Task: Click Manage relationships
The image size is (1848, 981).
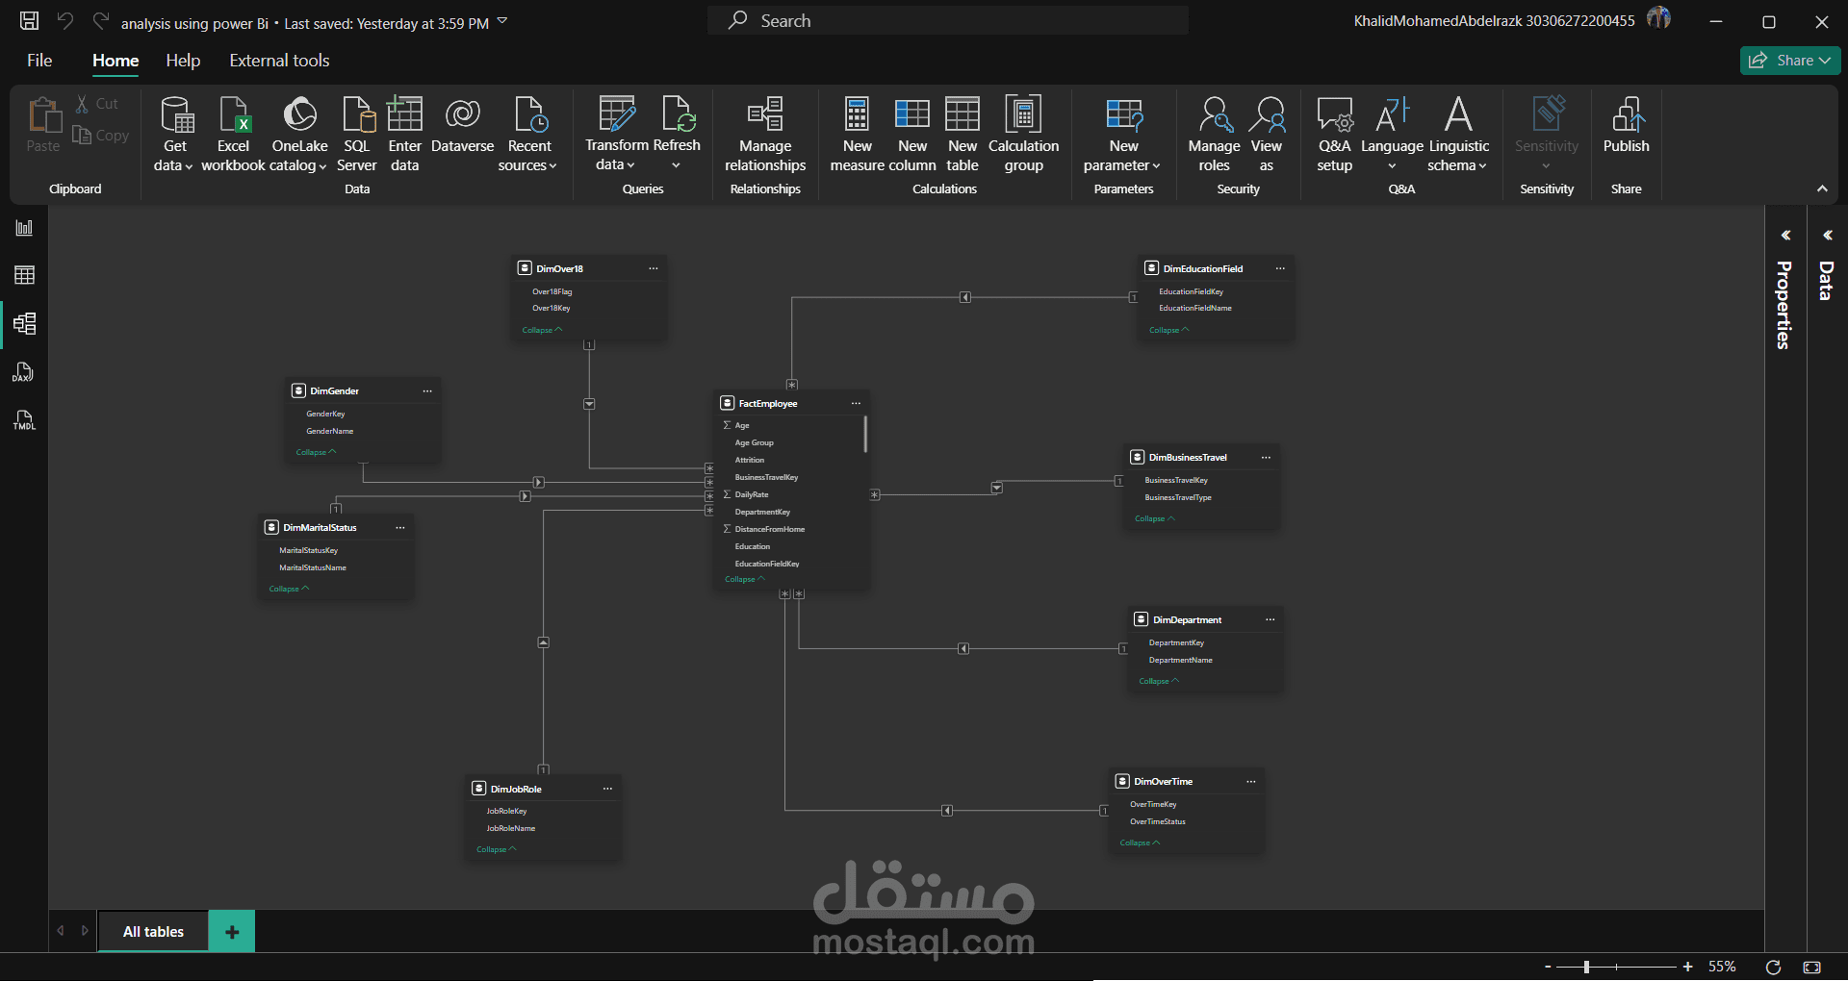Action: coord(764,133)
